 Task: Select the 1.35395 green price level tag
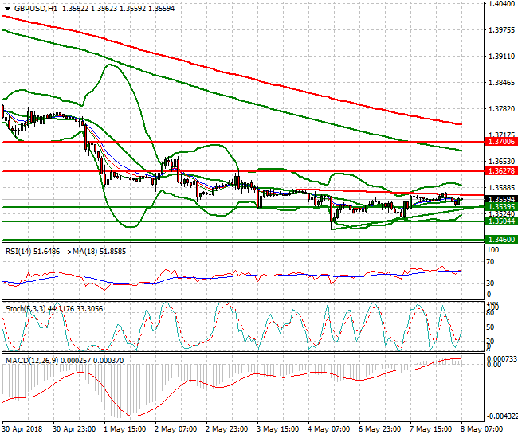500,207
